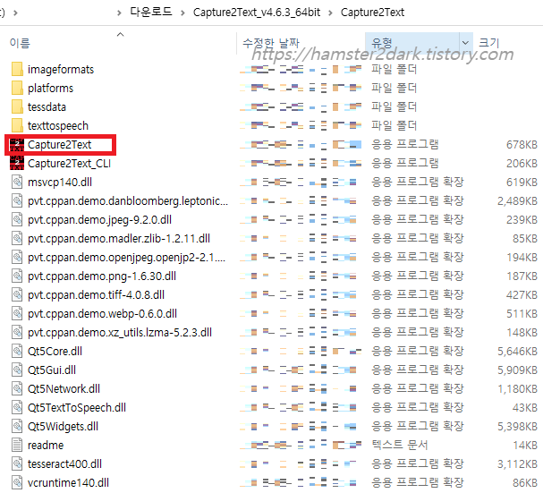Select the pvt.cppan.demo.tiff-4.0.8.dll file name
Screen dimensions: 543x493
click(x=96, y=294)
